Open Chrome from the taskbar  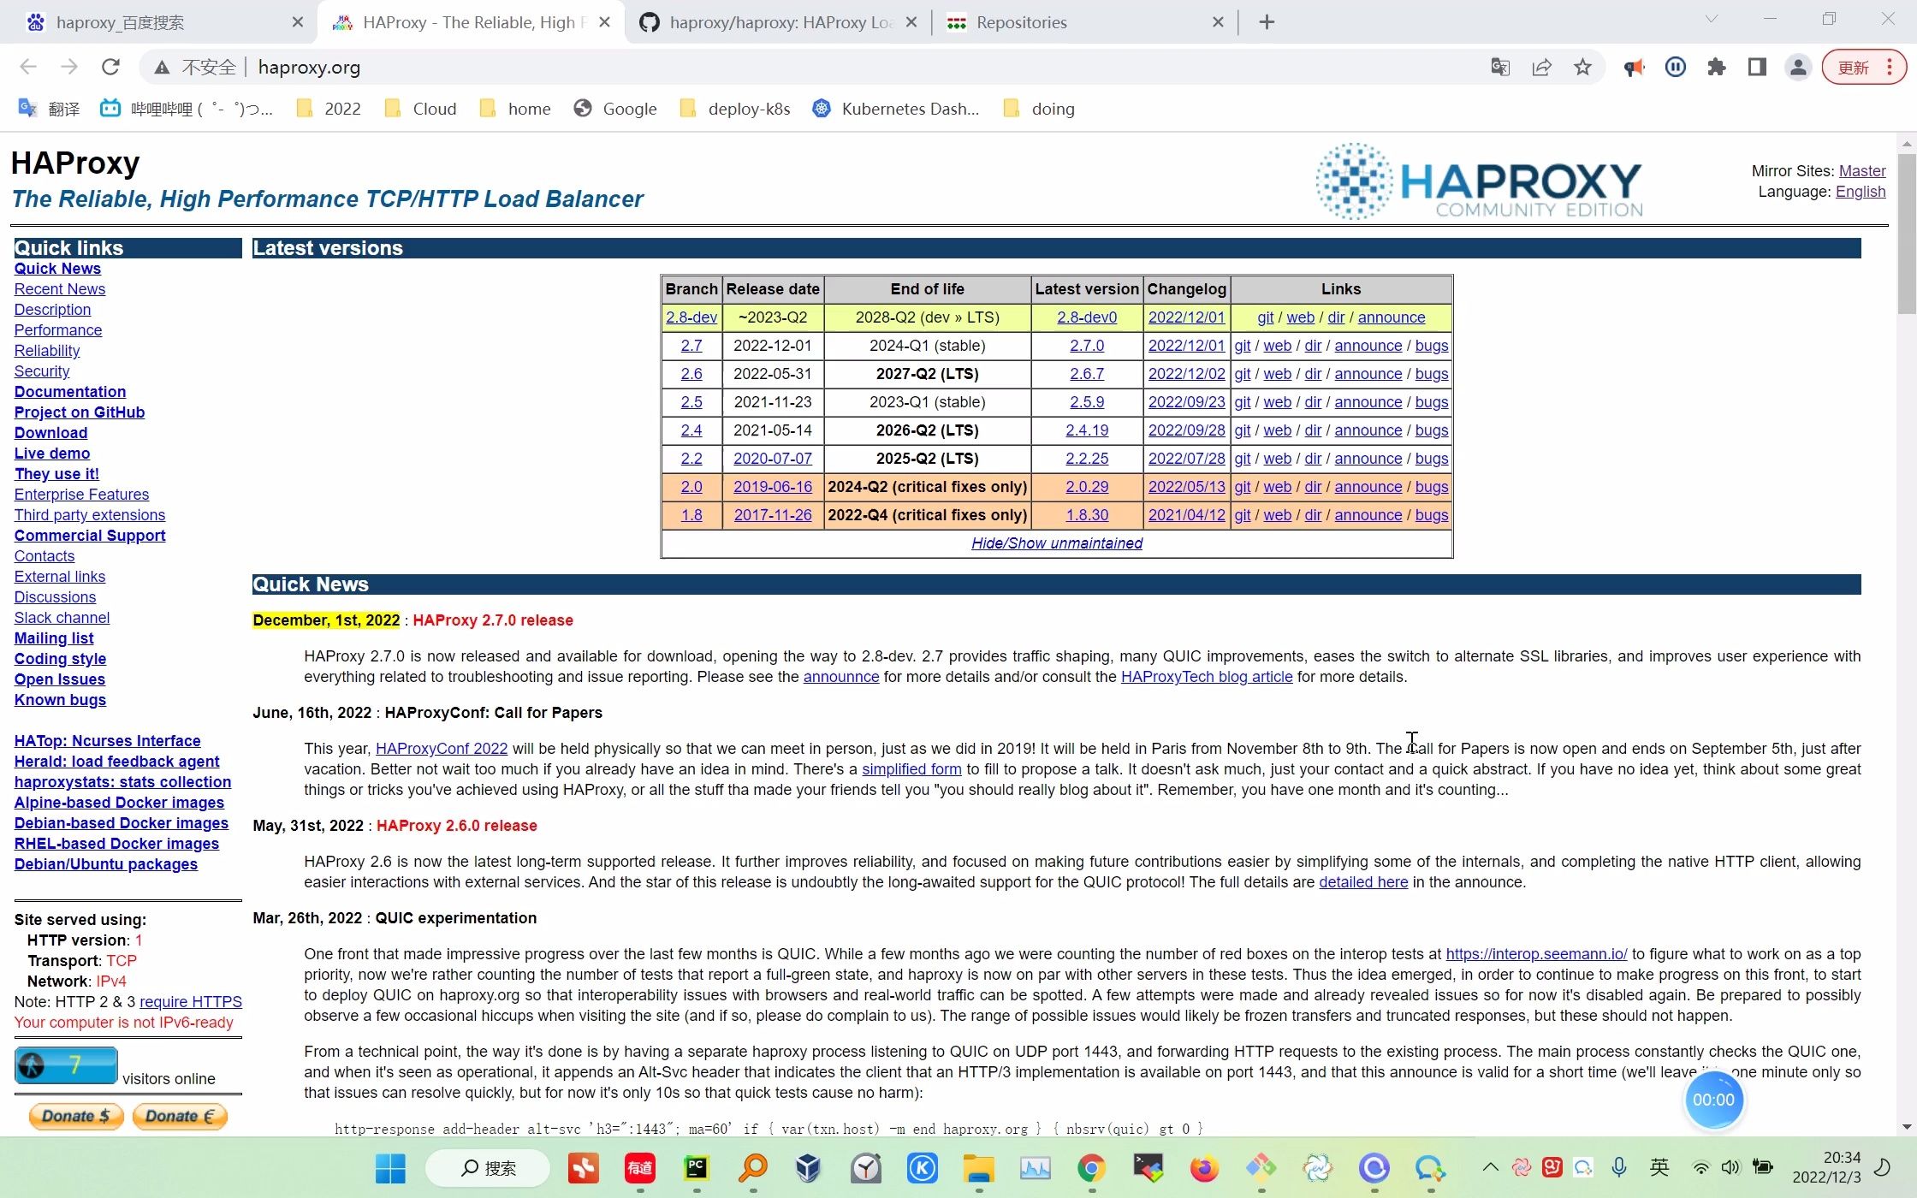(1091, 1168)
